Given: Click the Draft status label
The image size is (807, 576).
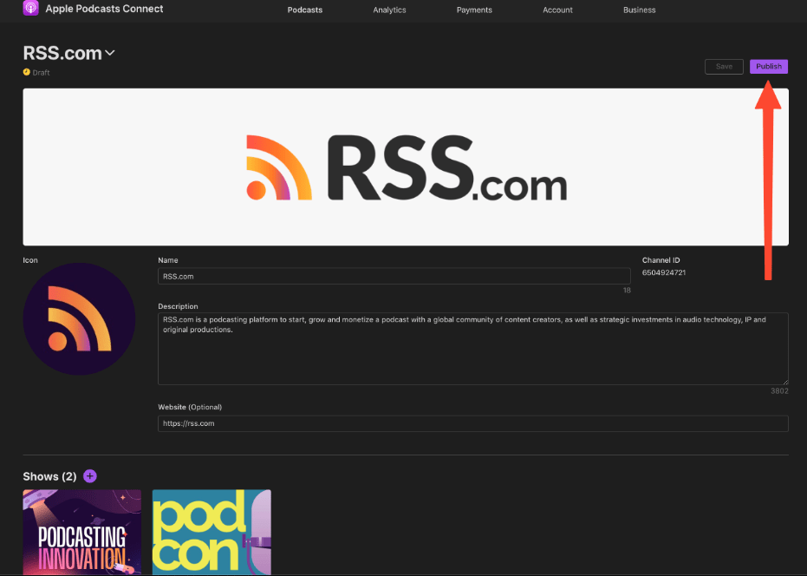Looking at the screenshot, I should tap(42, 73).
